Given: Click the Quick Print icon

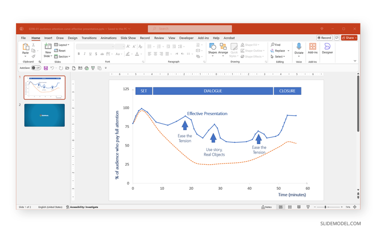Looking at the screenshot, I should [x=86, y=68].
